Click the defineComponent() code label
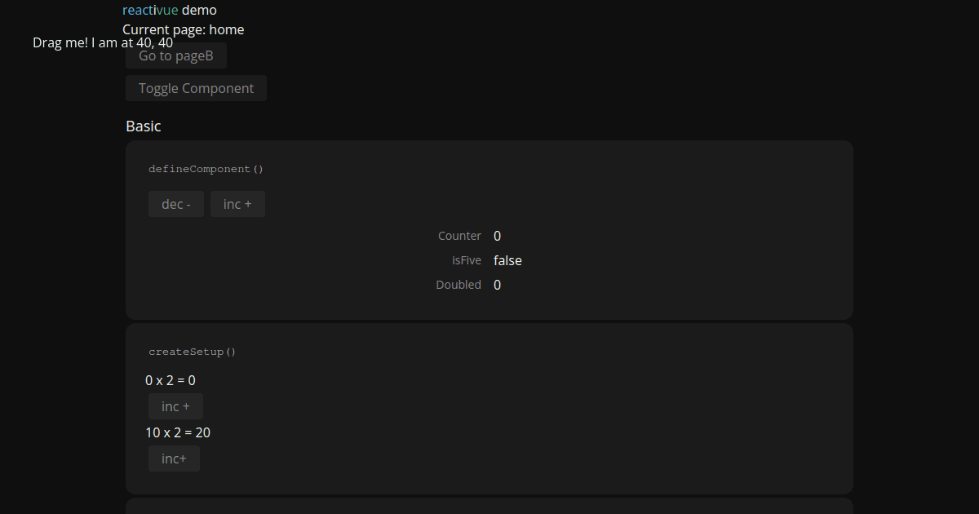979x514 pixels. point(206,169)
